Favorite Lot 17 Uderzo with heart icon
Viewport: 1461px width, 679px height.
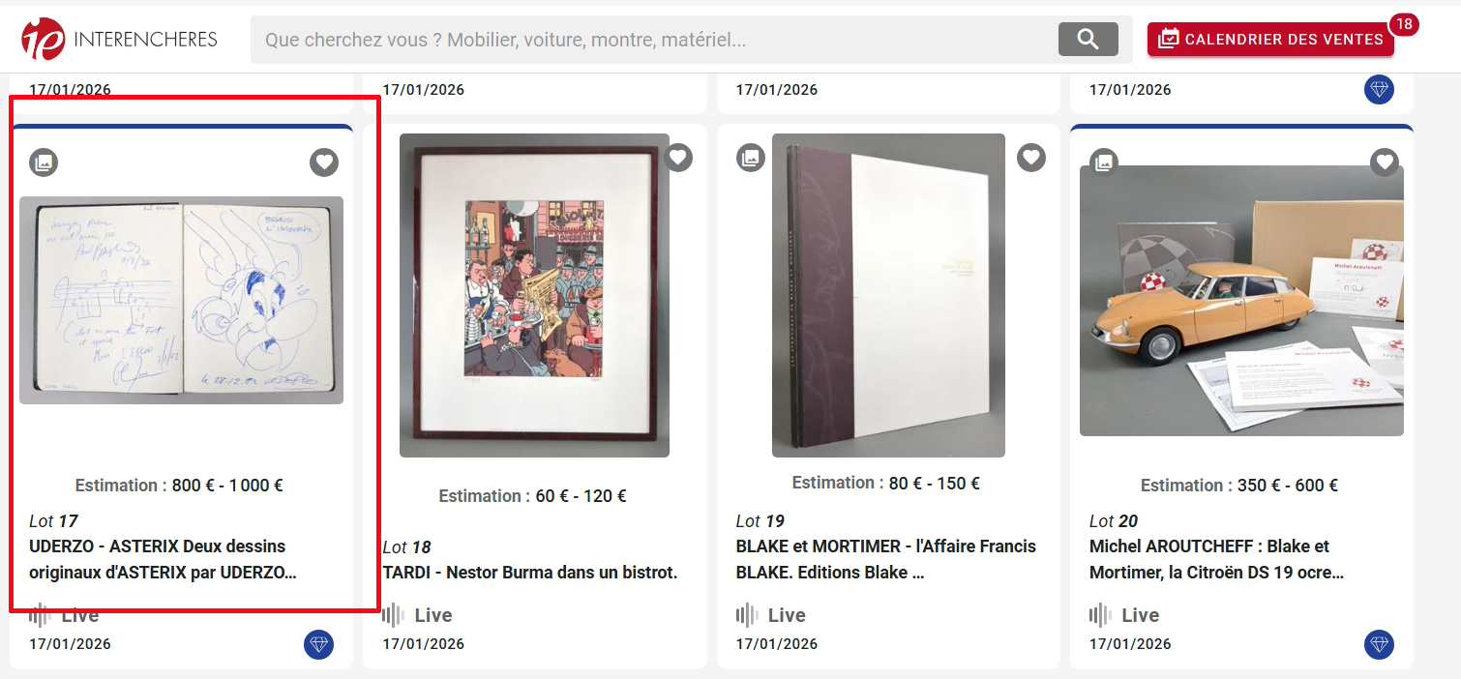(x=324, y=162)
